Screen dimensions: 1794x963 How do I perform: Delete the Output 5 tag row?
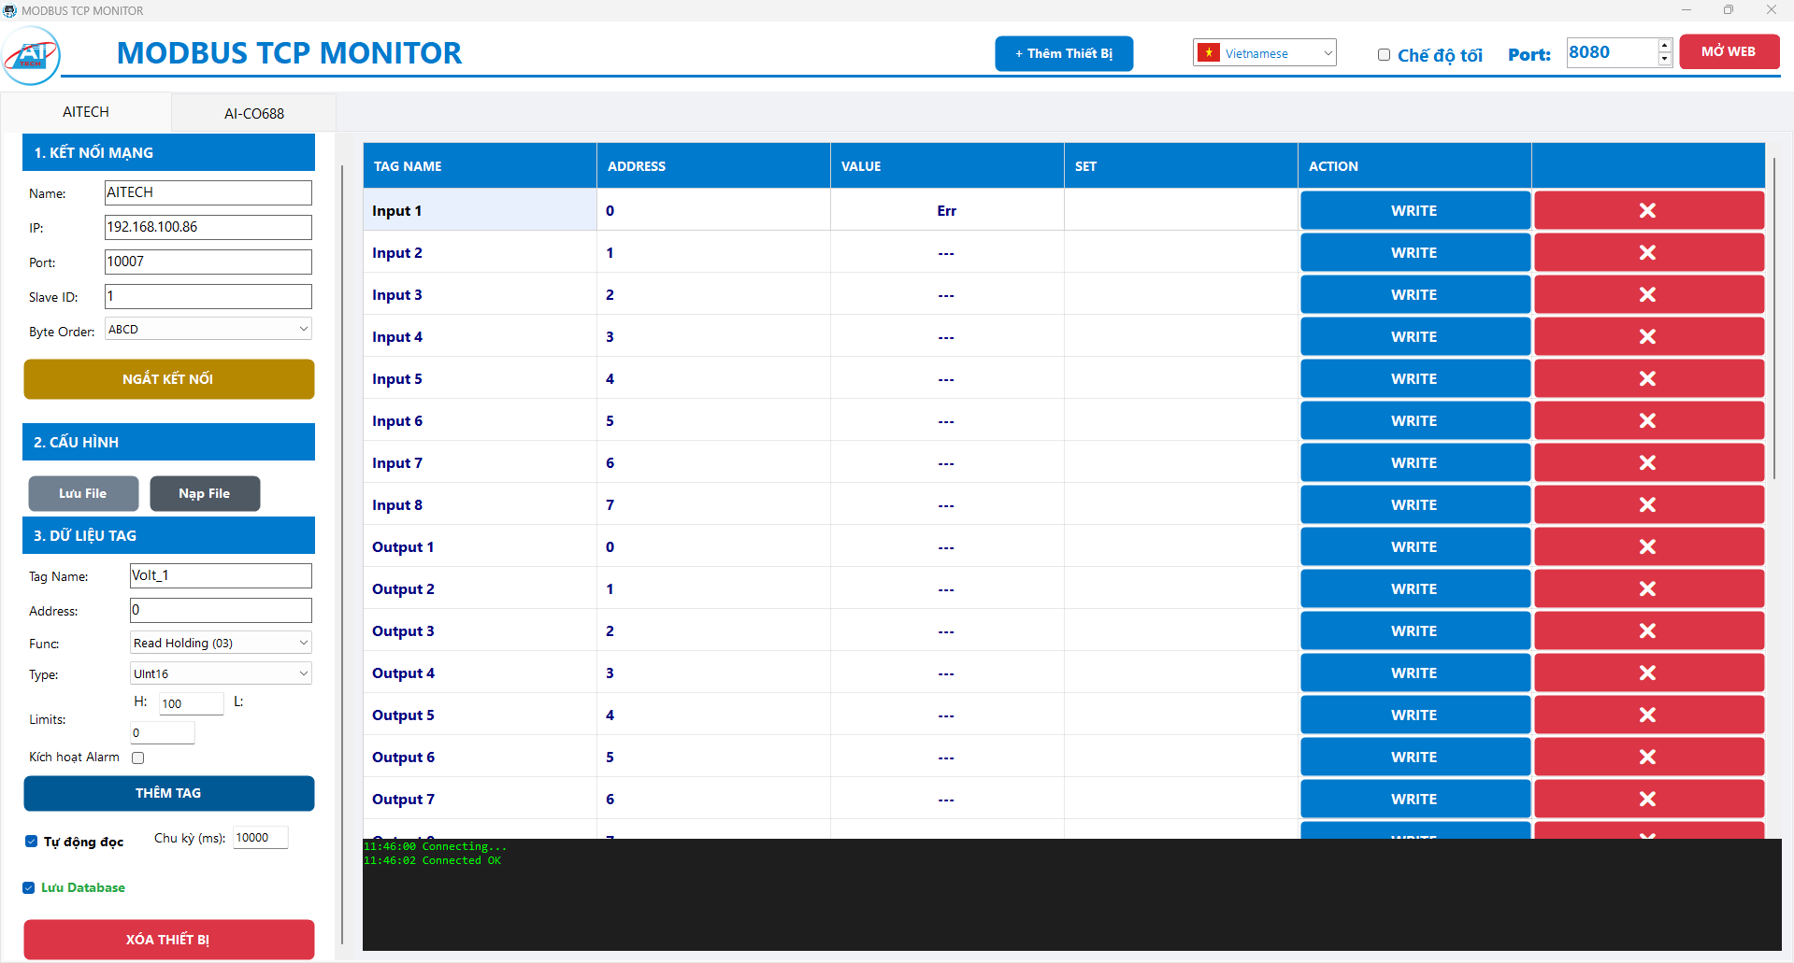point(1648,715)
